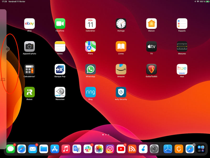Tap the Slide Over panel grab handle
The height and width of the screenshot is (158, 210).
point(8,49)
